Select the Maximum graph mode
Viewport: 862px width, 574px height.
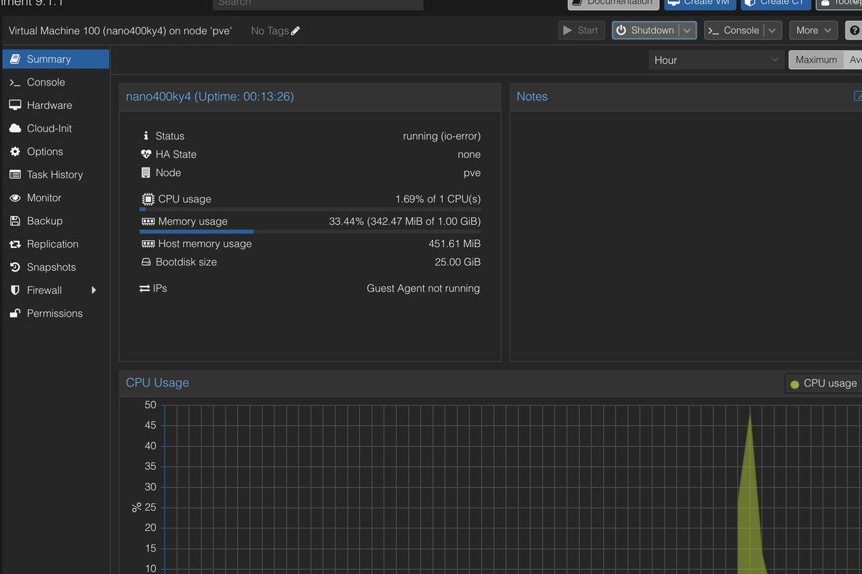[816, 60]
